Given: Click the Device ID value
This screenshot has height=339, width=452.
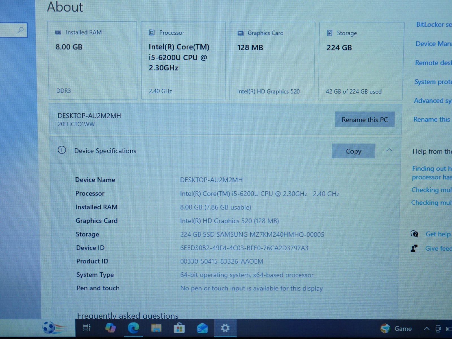Looking at the screenshot, I should (x=244, y=248).
